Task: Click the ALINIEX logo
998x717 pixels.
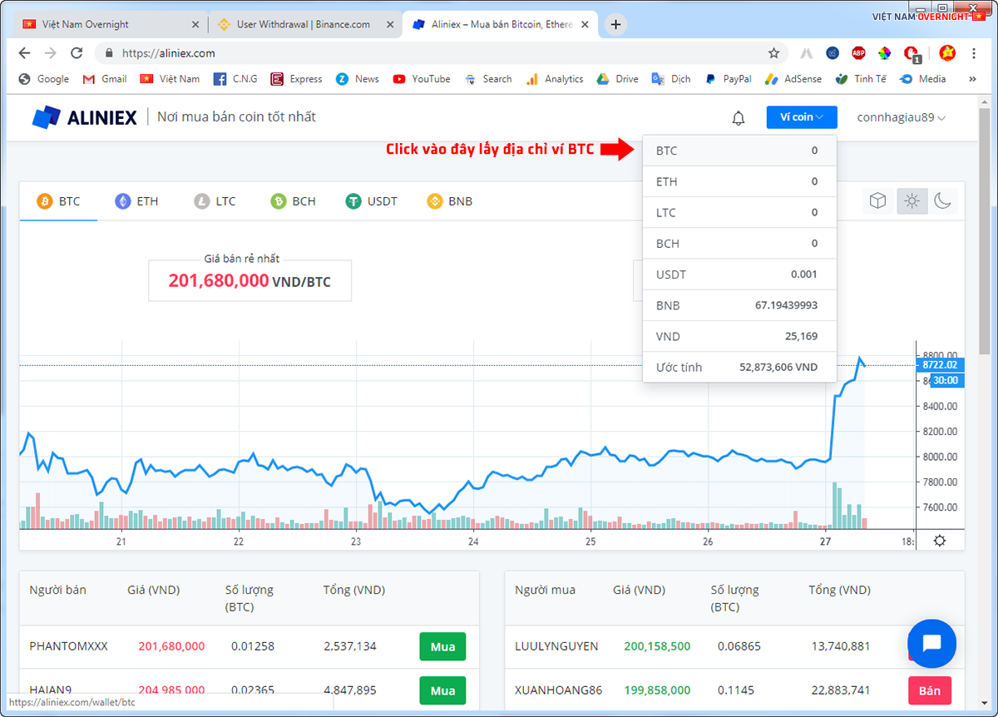Action: click(84, 117)
